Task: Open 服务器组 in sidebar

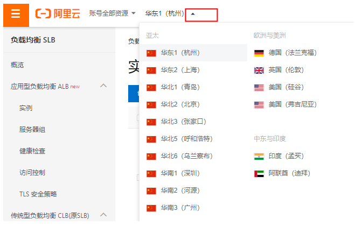Action: pos(32,130)
